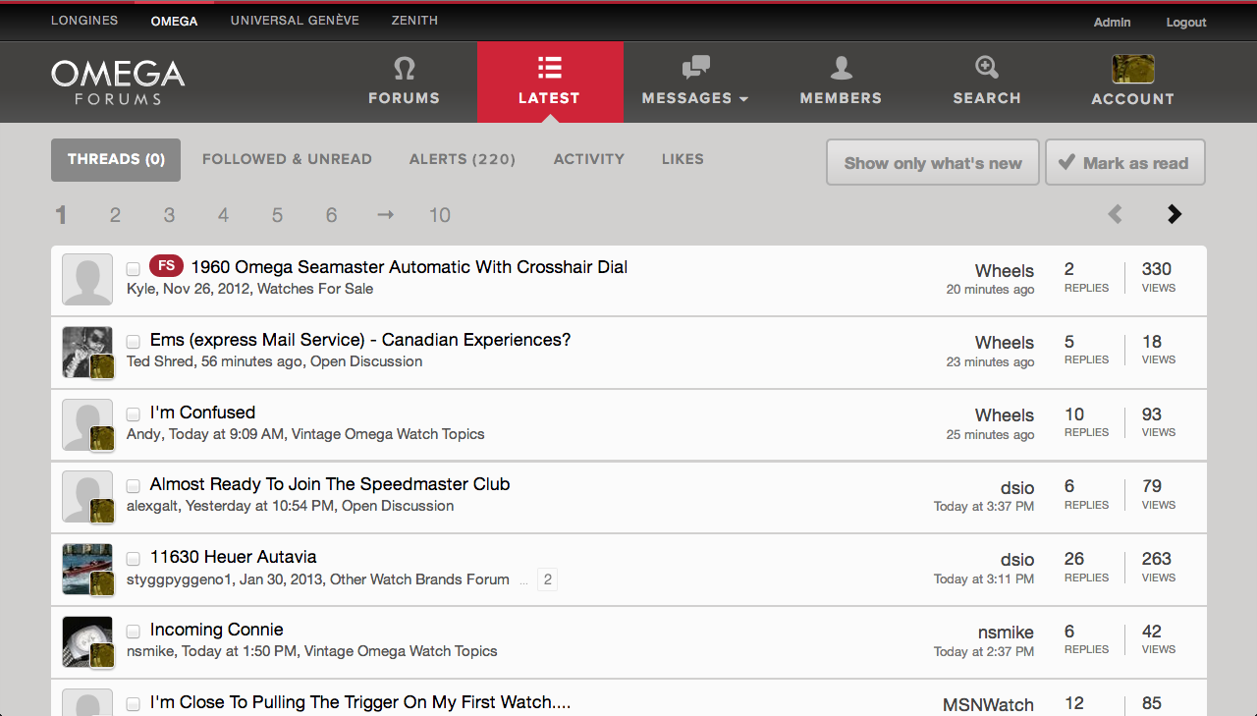Select the I'm Confused thread checkbox
Image resolution: width=1257 pixels, height=716 pixels.
click(x=134, y=414)
